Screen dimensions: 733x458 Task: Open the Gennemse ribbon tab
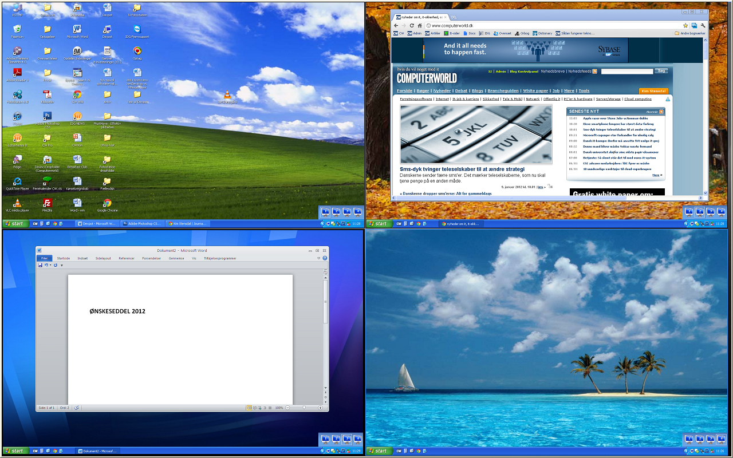point(176,258)
